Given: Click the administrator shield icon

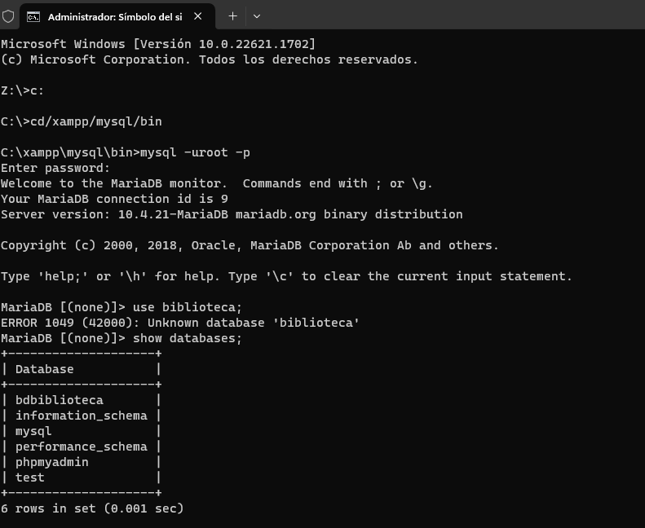Looking at the screenshot, I should (x=9, y=16).
